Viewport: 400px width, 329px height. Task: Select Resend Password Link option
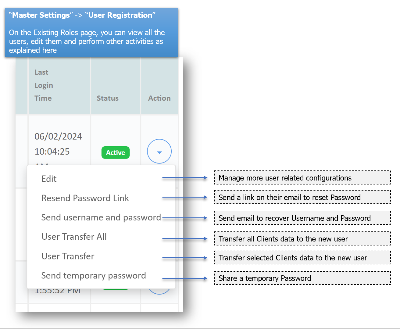[x=85, y=198]
